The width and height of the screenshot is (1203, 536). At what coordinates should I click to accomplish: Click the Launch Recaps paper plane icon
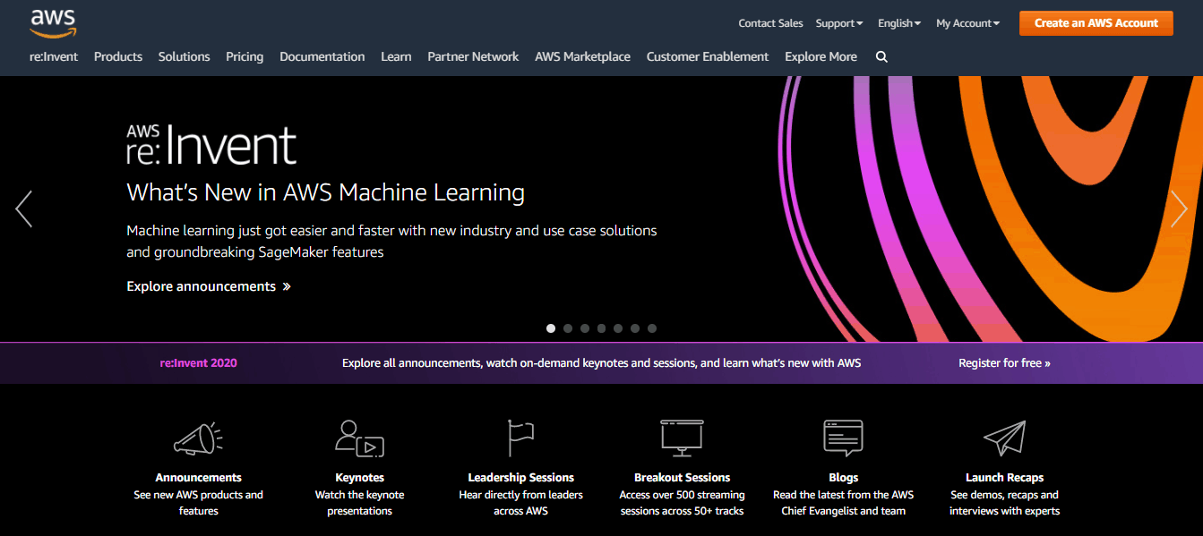click(x=1004, y=438)
